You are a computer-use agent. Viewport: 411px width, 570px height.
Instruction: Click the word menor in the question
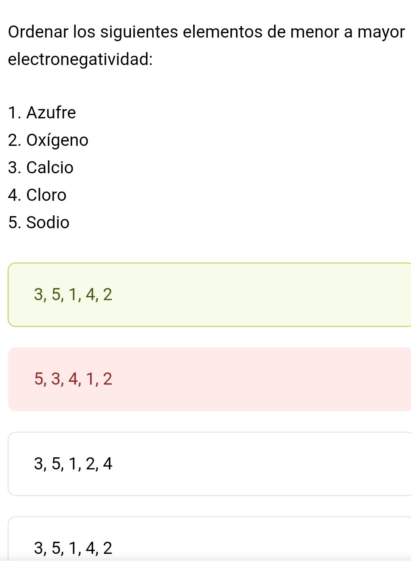point(316,32)
